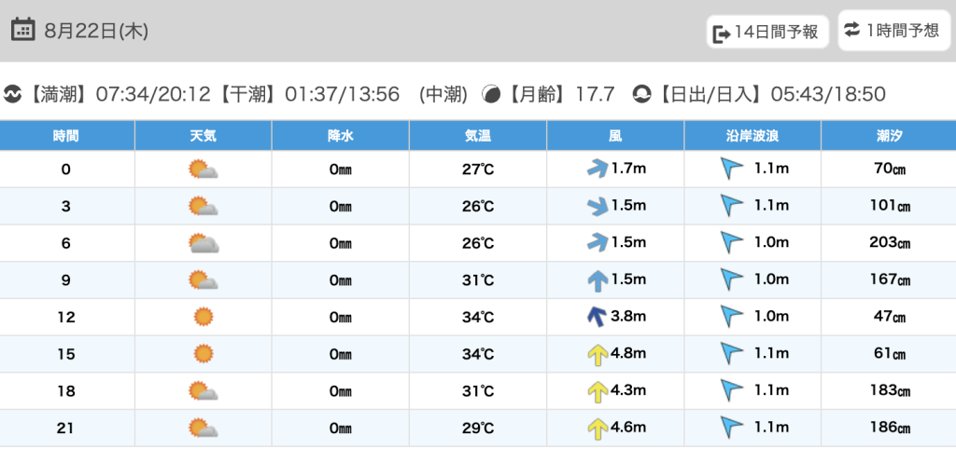
Task: Click the 気温 column header
Action: pyautogui.click(x=477, y=136)
